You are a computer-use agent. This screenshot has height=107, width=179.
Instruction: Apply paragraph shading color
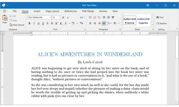(x=115, y=23)
